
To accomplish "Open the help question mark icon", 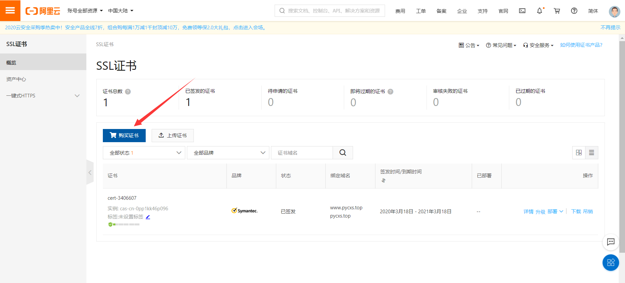I will [x=574, y=11].
